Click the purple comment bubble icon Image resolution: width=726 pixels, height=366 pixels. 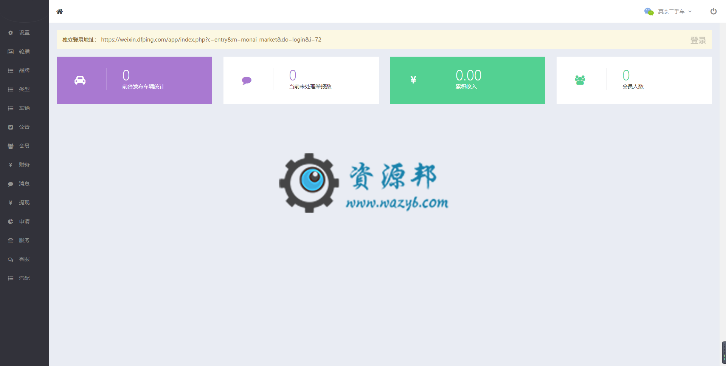(247, 80)
